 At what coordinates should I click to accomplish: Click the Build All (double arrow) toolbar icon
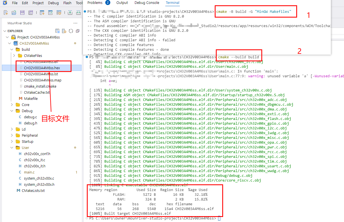[x=78, y=13]
